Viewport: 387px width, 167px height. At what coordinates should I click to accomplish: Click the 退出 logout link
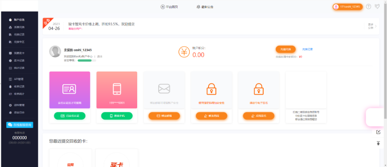pyautogui.click(x=99, y=57)
